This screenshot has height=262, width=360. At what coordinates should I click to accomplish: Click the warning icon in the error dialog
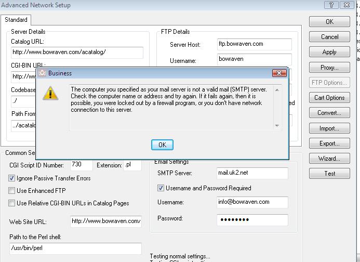[x=50, y=94]
